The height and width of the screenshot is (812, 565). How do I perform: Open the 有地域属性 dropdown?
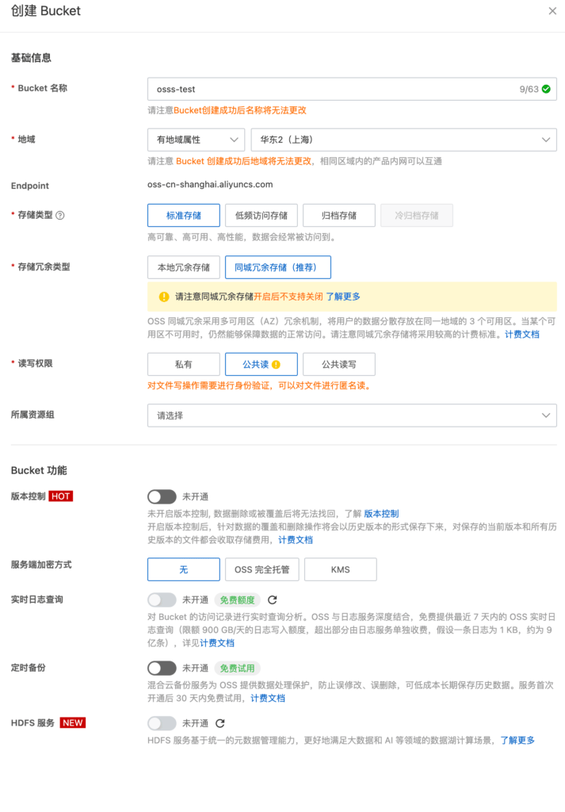(x=196, y=140)
